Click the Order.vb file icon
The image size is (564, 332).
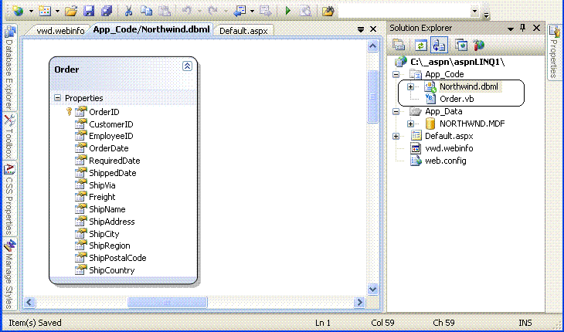430,99
